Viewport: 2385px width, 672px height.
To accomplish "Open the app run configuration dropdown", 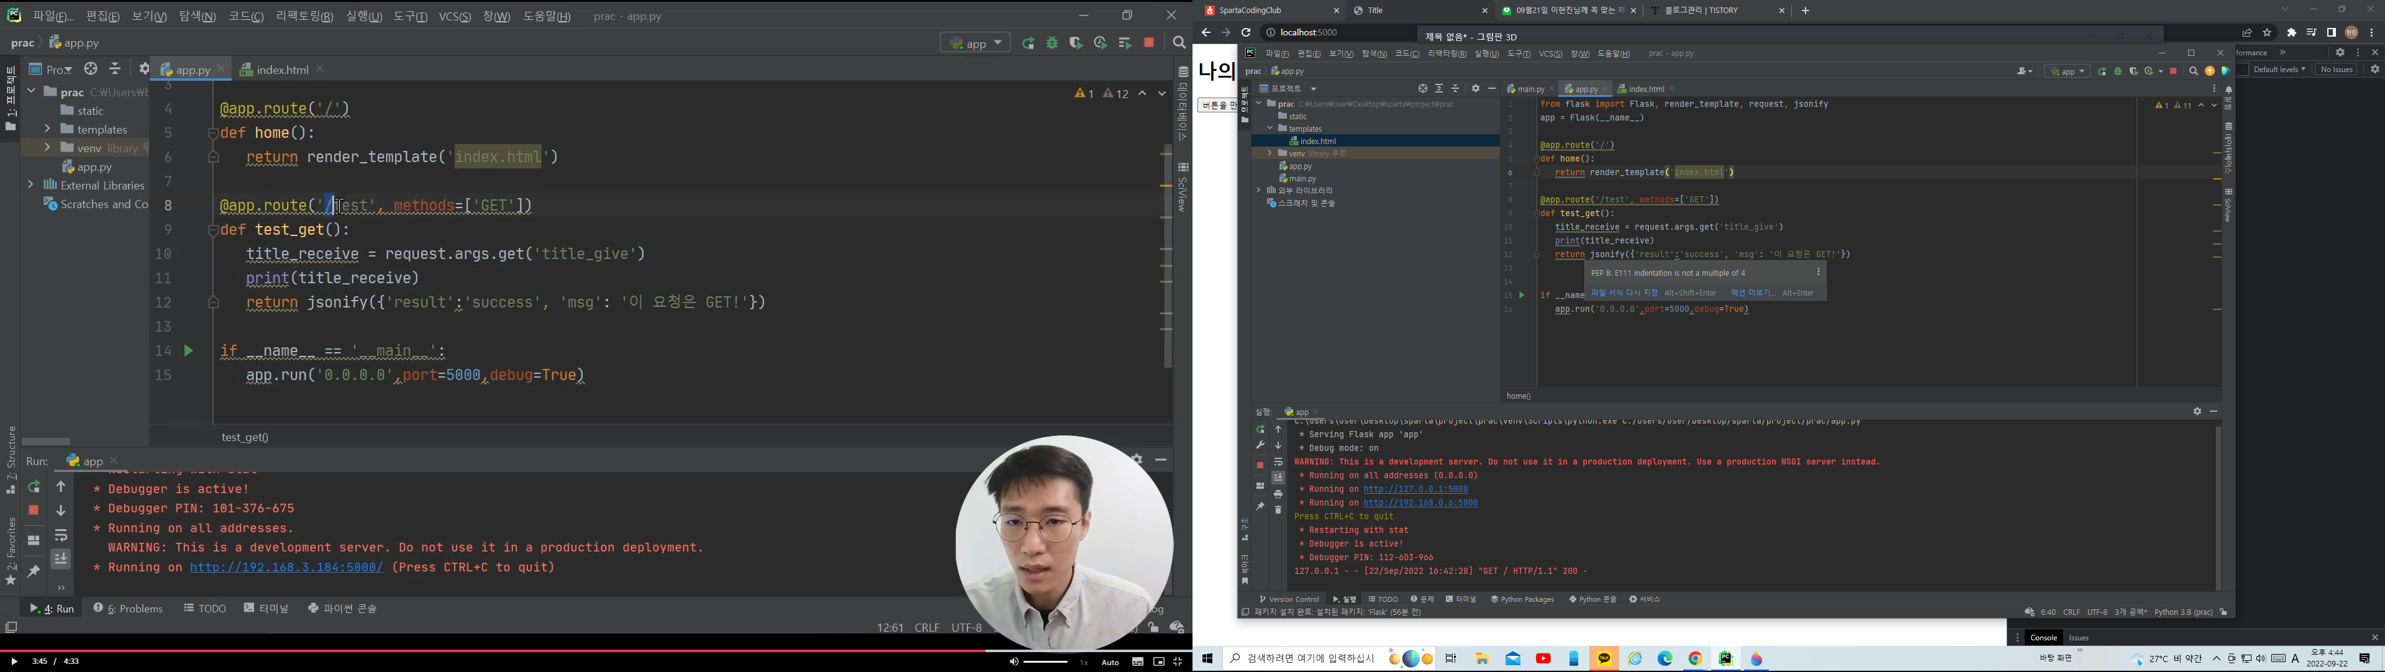I will [975, 43].
